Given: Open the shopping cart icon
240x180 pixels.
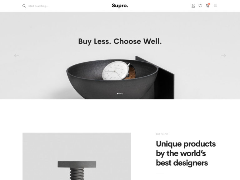Looking at the screenshot, I should 207,6.
